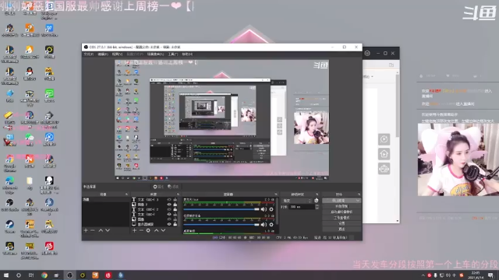This screenshot has height=280, width=499.
Task: Click the Settings button in Controls panel
Action: [342, 223]
